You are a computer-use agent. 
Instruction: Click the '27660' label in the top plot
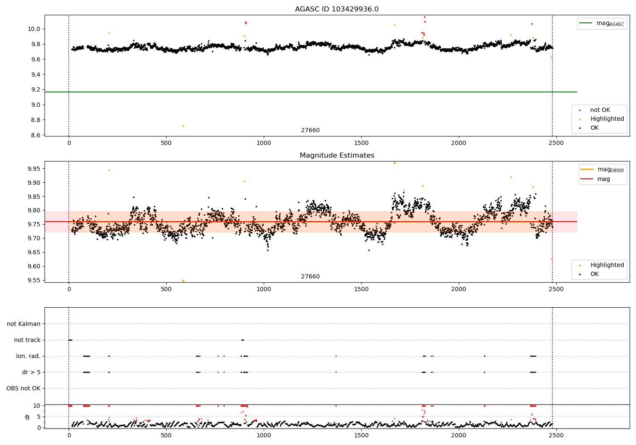pos(310,131)
